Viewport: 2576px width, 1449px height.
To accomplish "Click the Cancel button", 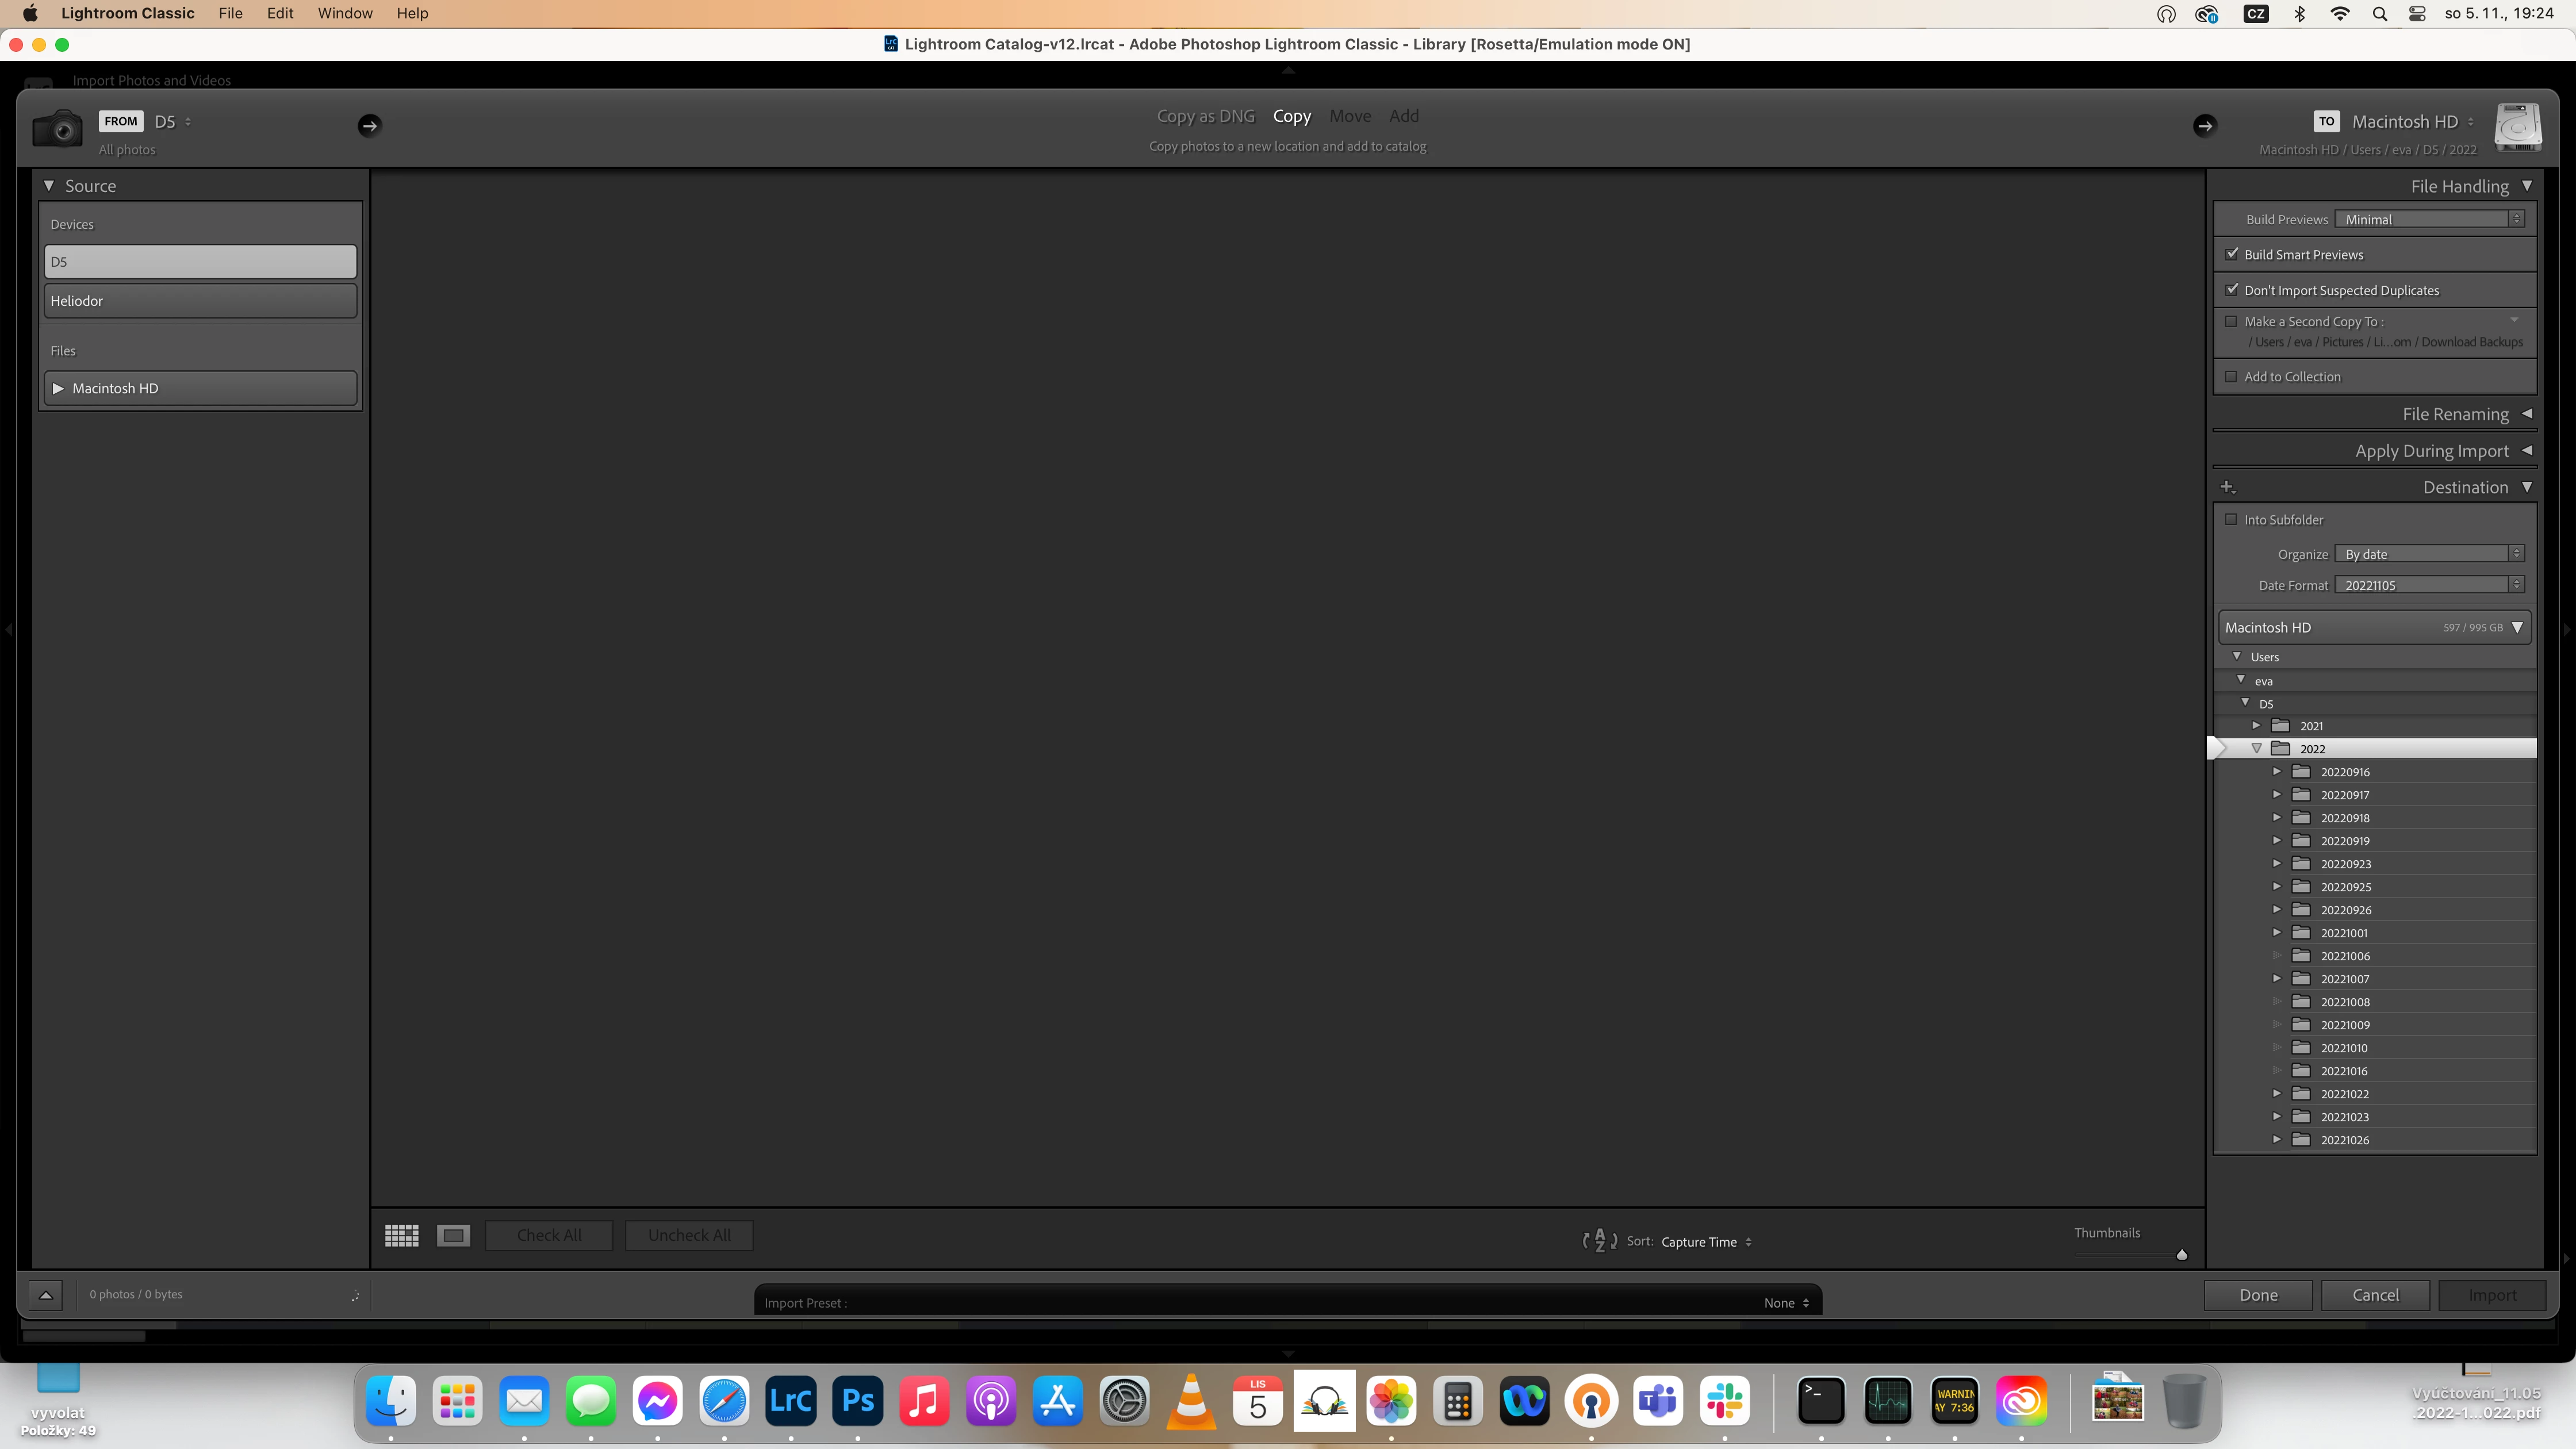I will pos(2375,1294).
